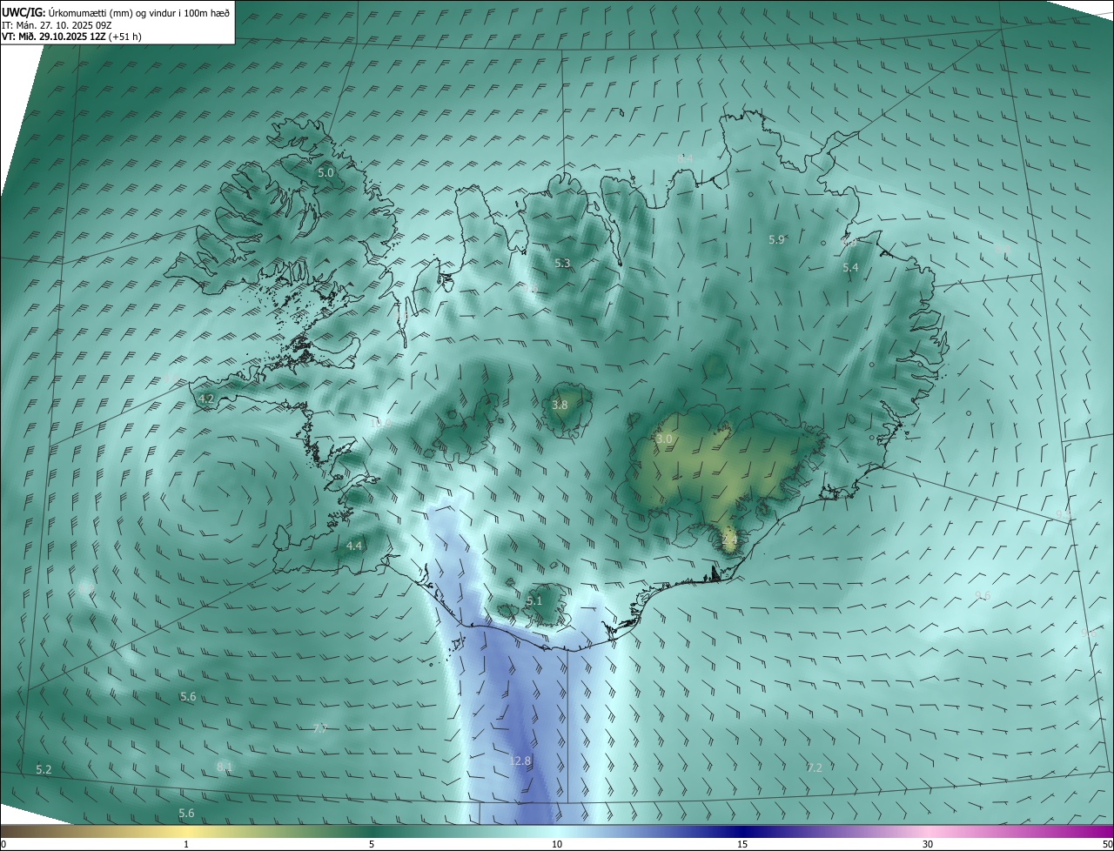This screenshot has width=1114, height=851.
Task: Click the 'VT: Mið. 29.10.2025 12Z (+51 h)' line
Action: point(71,37)
